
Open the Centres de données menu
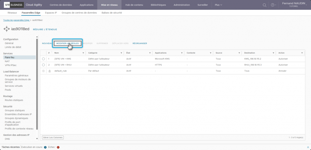[x=60, y=5]
